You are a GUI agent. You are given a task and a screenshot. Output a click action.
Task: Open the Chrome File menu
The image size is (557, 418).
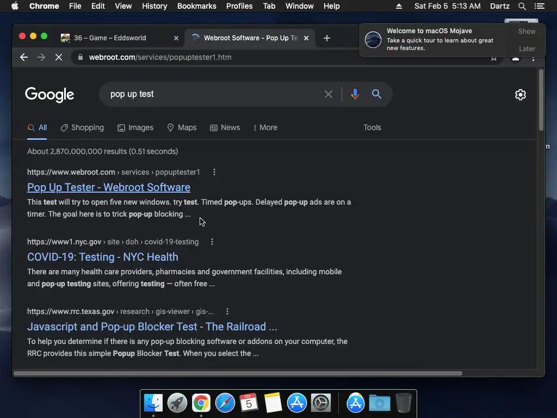pyautogui.click(x=75, y=6)
